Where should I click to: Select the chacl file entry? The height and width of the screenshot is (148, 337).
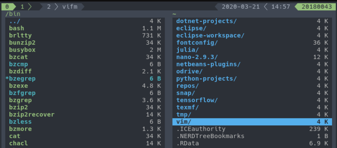coord(18,143)
